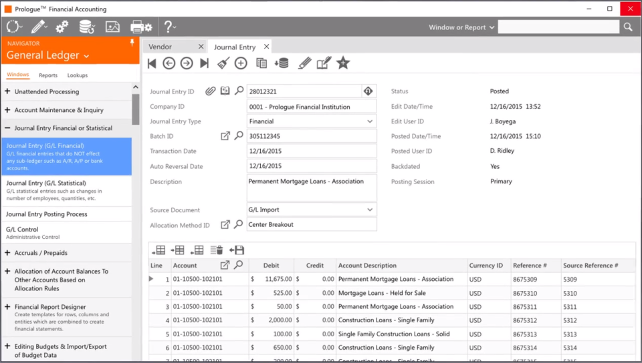
Task: Look up Account with column magnifier
Action: (238, 265)
